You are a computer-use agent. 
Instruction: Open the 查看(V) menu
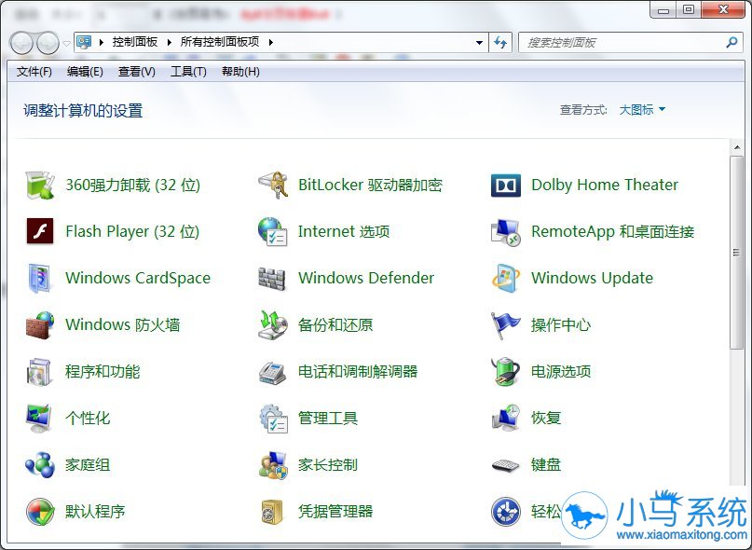click(x=137, y=72)
